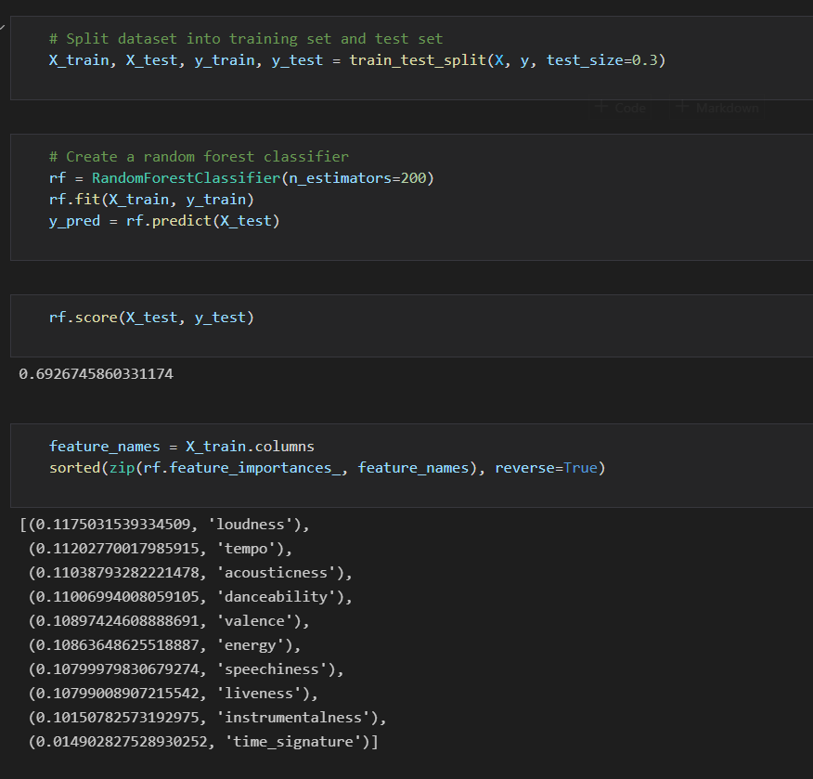Click the y_pred = rf.predict(X_test) line
The image size is (813, 779).
click(x=164, y=221)
